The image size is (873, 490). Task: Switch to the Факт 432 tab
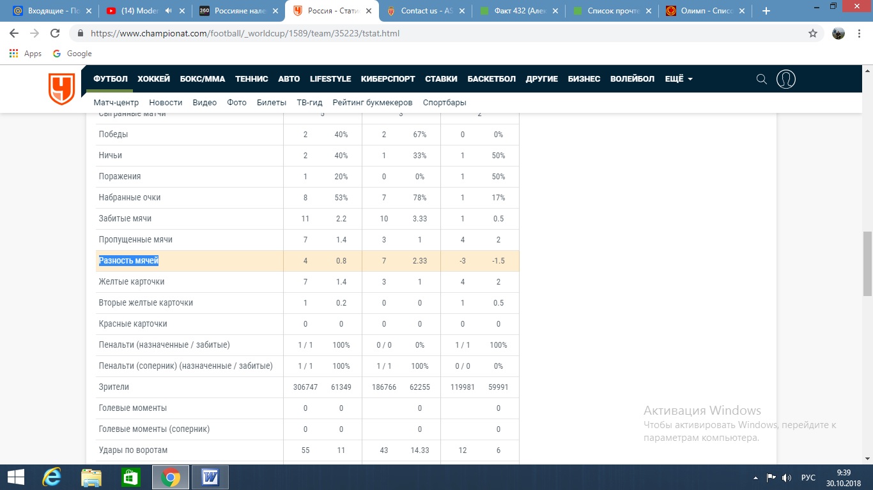click(518, 11)
